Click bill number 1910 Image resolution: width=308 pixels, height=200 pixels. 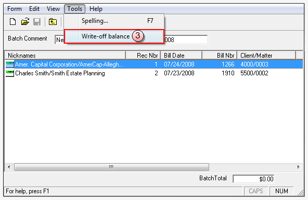(228, 73)
